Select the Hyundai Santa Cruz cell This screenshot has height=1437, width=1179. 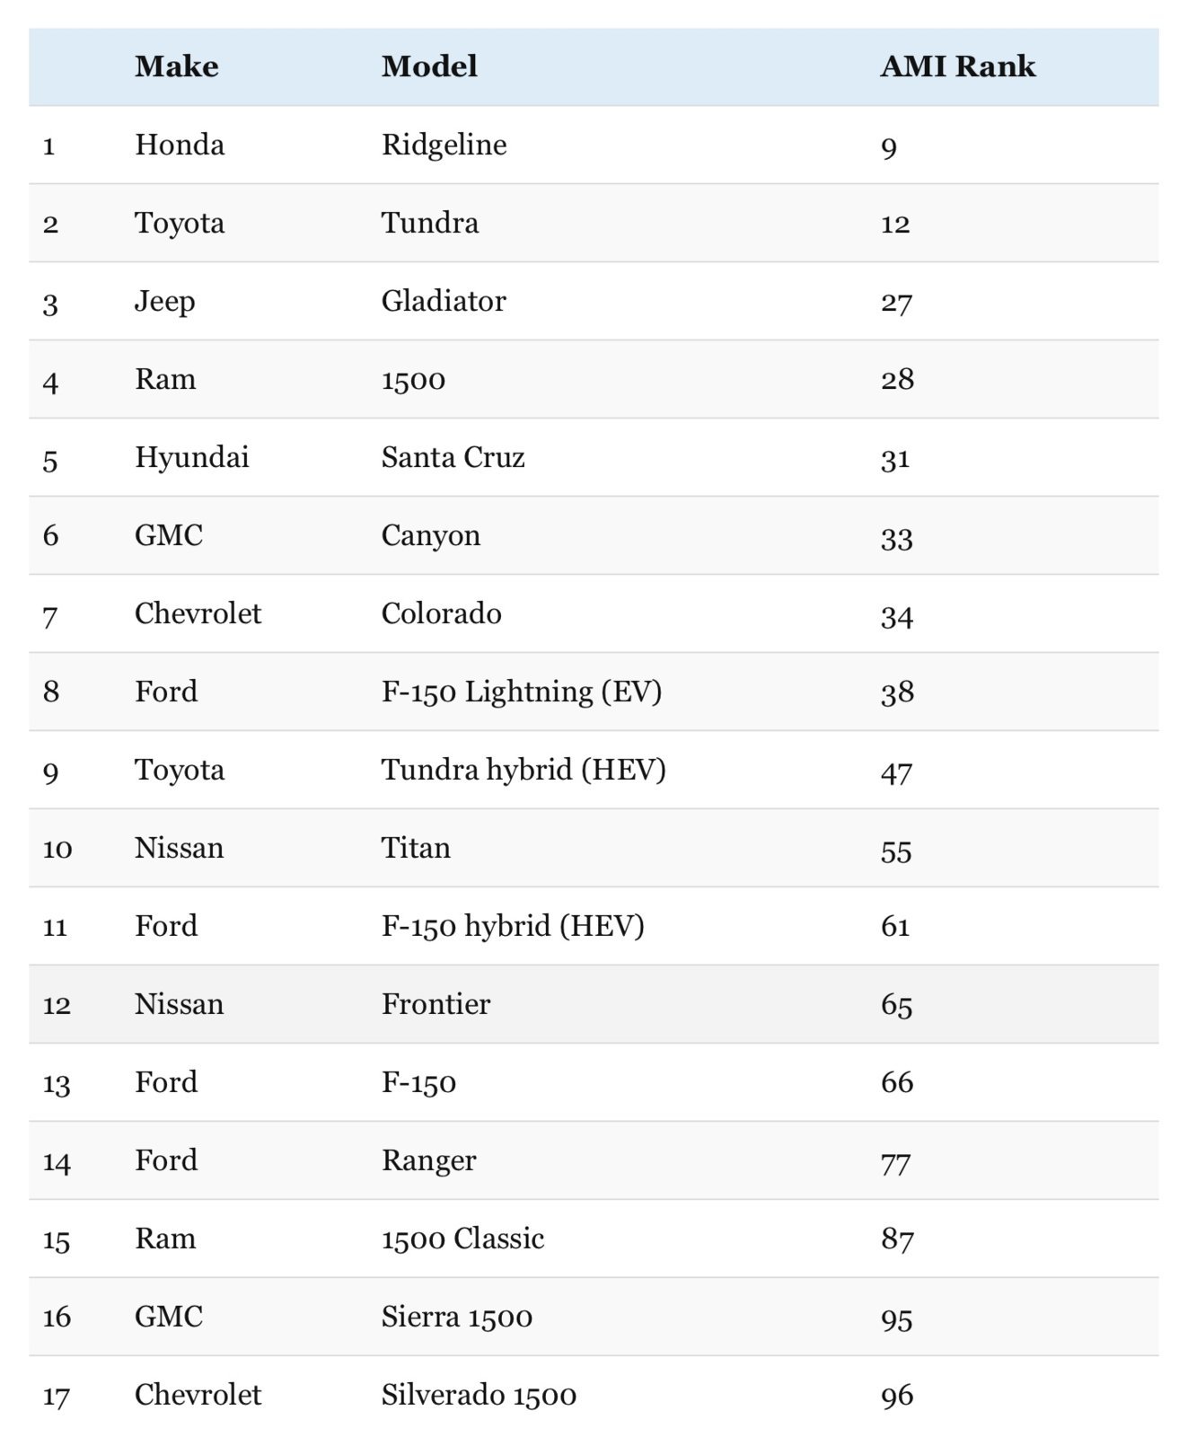(453, 457)
